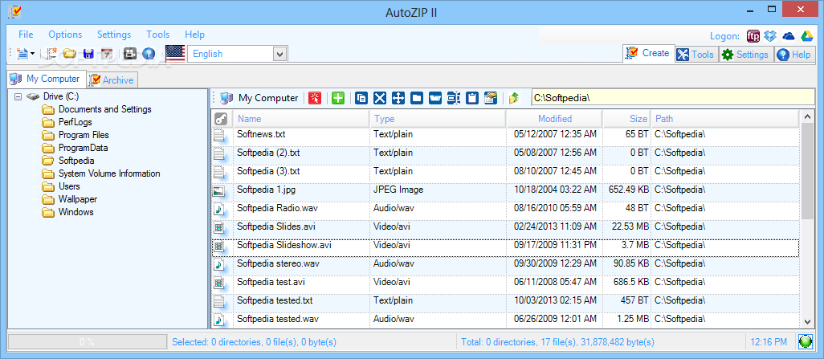Click the blue move arrows icon
The height and width of the screenshot is (359, 824).
398,98
